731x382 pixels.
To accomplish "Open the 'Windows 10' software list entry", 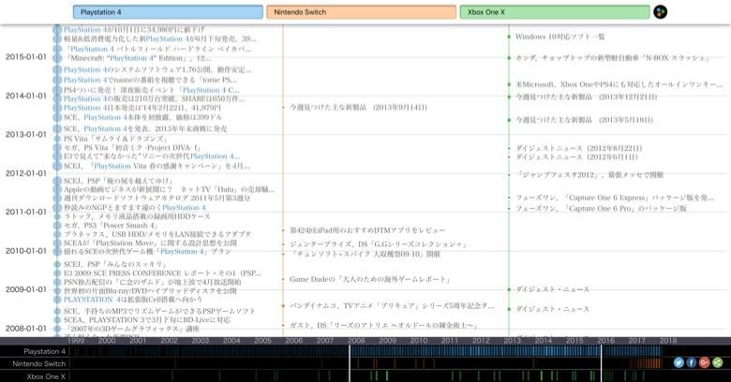I will point(559,37).
